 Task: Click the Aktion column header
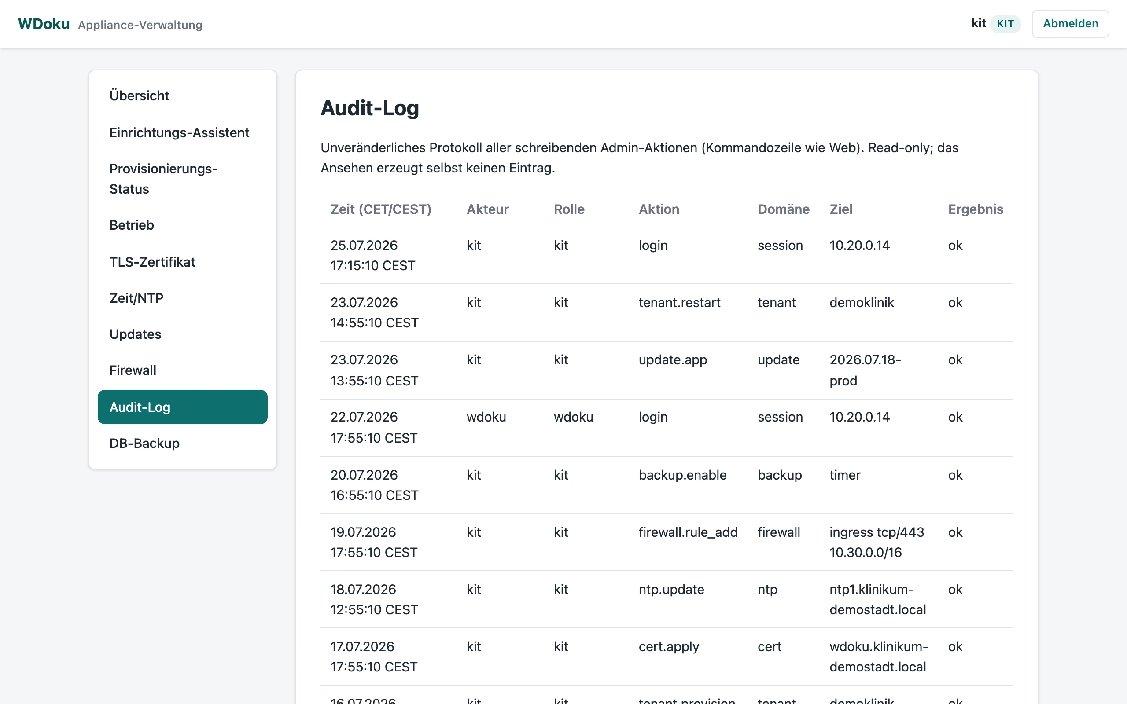(659, 209)
